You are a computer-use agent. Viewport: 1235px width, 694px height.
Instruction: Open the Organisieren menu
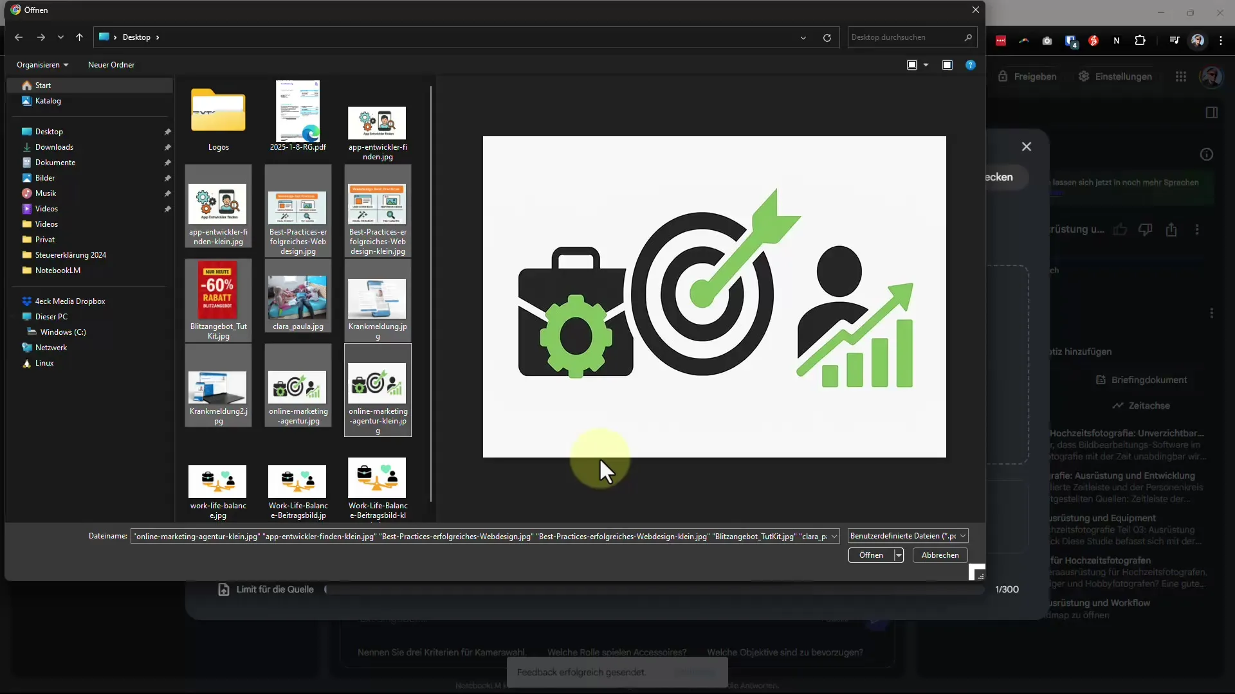click(x=42, y=65)
